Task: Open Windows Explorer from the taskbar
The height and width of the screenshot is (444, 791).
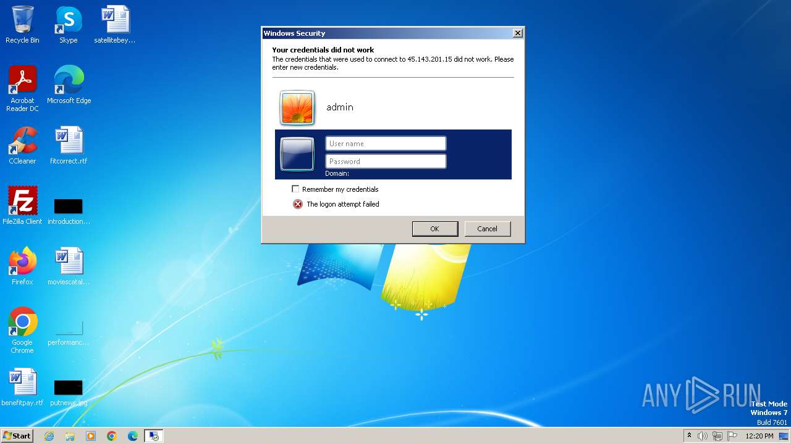Action: 70,436
